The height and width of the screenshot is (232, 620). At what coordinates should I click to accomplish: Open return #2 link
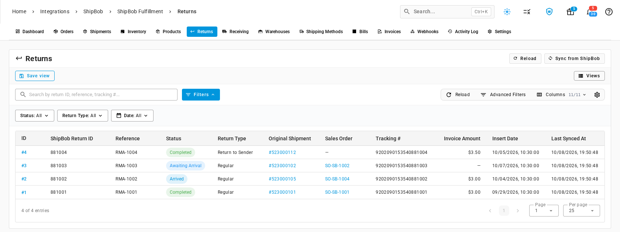(24, 179)
